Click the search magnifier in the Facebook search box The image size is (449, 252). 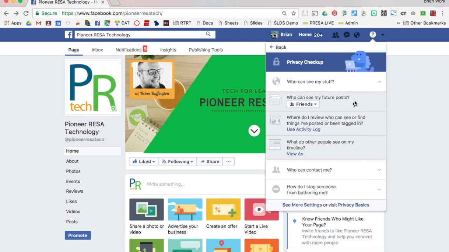pyautogui.click(x=208, y=34)
